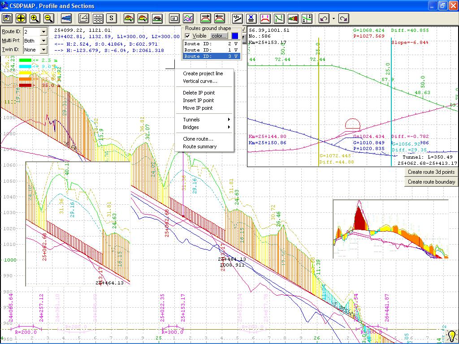
Task: Click the G=1068.424 elevation readout
Action: tap(368, 30)
